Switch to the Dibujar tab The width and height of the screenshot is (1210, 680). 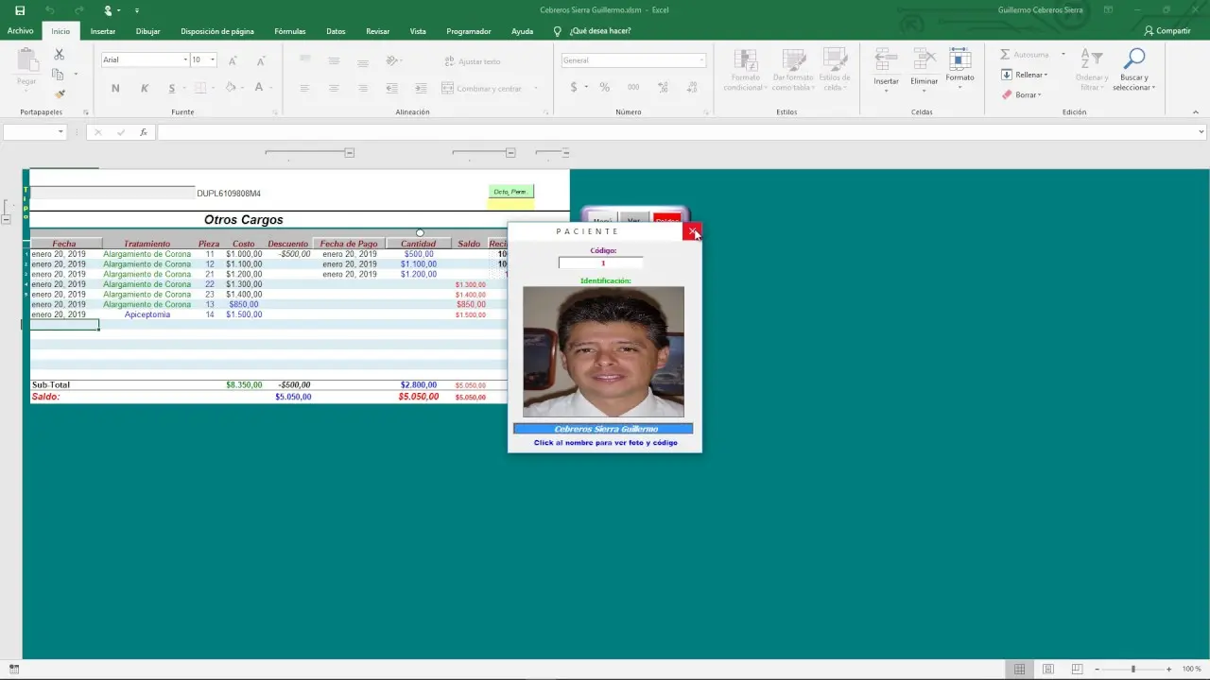click(147, 31)
